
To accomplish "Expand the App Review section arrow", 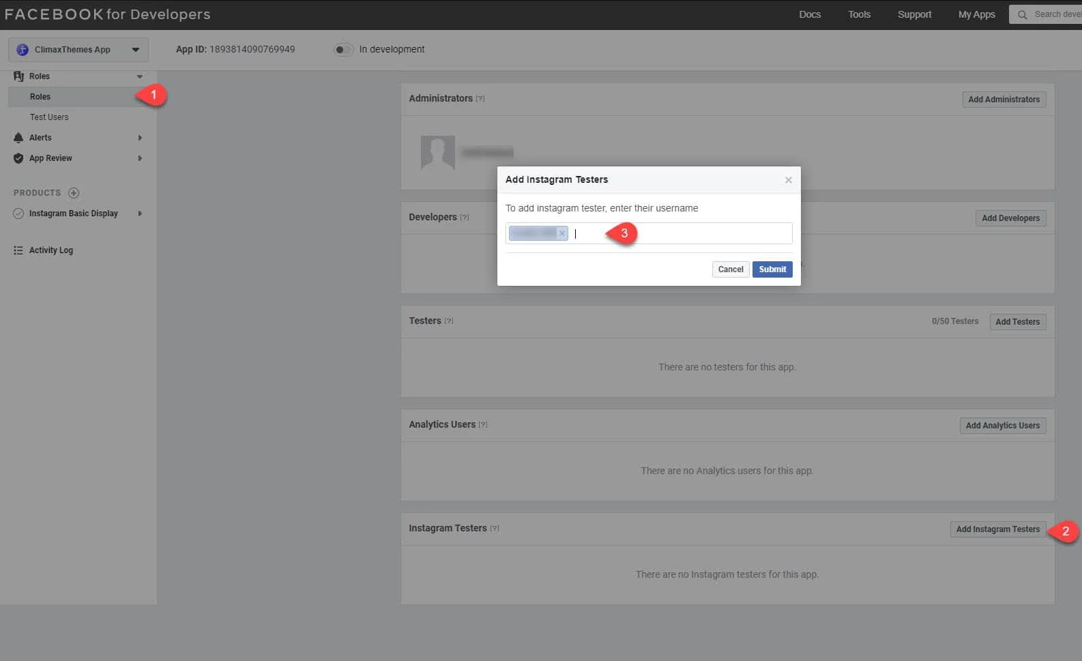I will pyautogui.click(x=140, y=158).
